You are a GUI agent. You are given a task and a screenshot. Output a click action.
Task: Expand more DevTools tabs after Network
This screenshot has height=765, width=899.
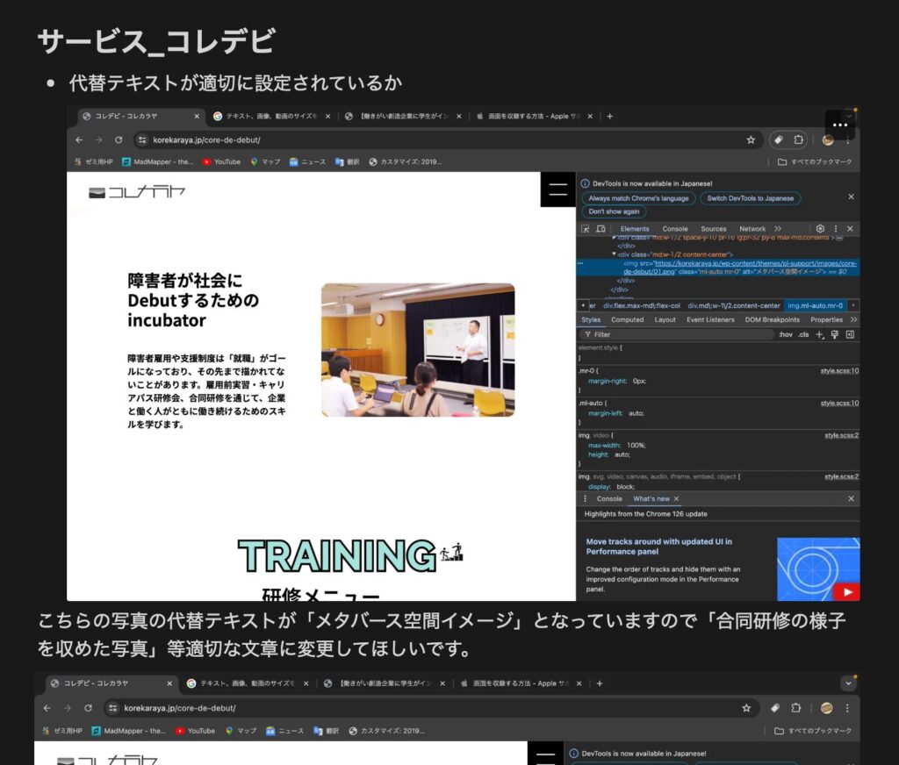pyautogui.click(x=778, y=228)
